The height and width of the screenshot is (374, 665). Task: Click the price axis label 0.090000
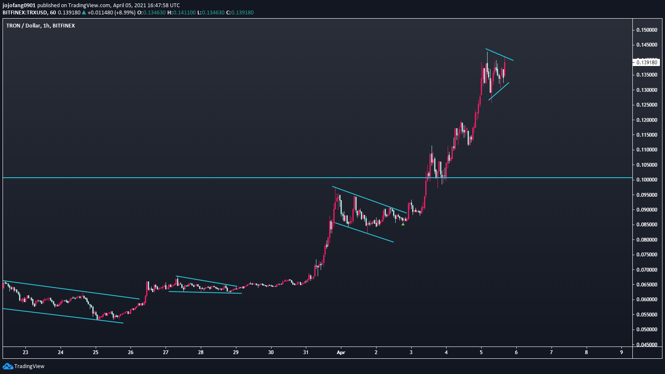coord(647,210)
